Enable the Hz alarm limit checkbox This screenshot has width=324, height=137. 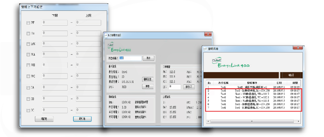[x=28, y=33]
